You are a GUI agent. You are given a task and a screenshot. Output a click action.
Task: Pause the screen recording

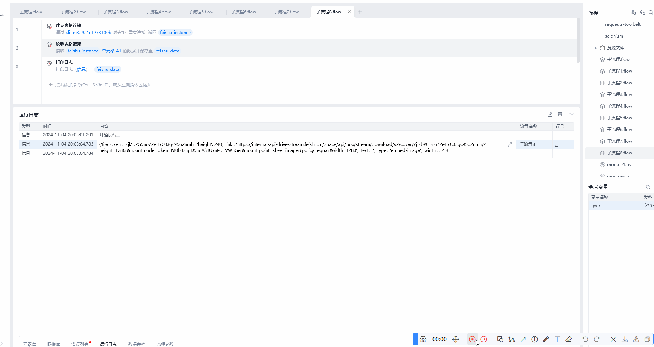click(x=484, y=339)
